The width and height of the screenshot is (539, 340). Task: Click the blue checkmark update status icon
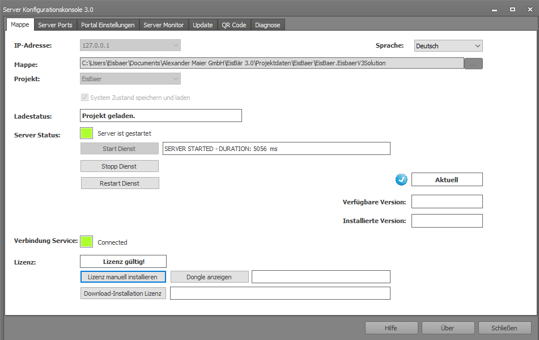pyautogui.click(x=401, y=179)
